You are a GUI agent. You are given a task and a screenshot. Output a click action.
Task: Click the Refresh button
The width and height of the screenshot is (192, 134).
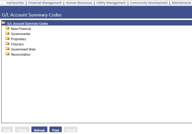coord(39,130)
